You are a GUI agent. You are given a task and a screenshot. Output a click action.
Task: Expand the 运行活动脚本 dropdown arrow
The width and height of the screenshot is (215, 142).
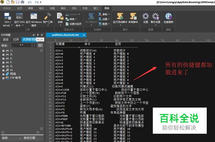(x=120, y=25)
